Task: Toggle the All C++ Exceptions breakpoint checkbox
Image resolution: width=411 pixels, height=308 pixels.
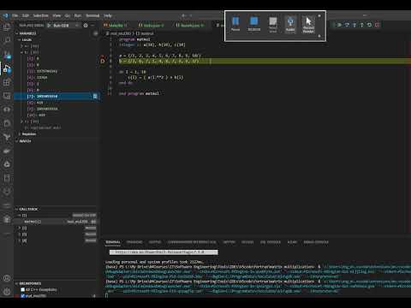Action: tap(23, 290)
